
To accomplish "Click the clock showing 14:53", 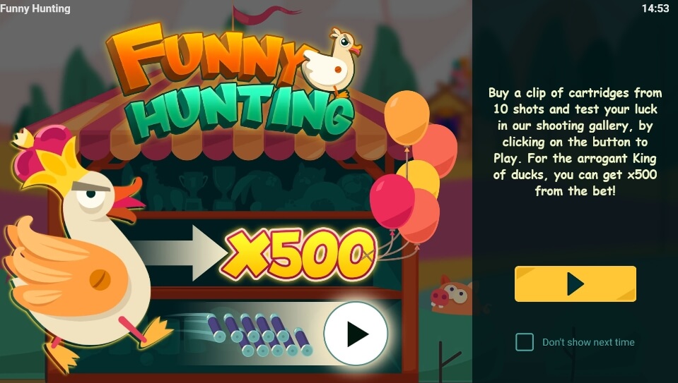I will coord(655,8).
